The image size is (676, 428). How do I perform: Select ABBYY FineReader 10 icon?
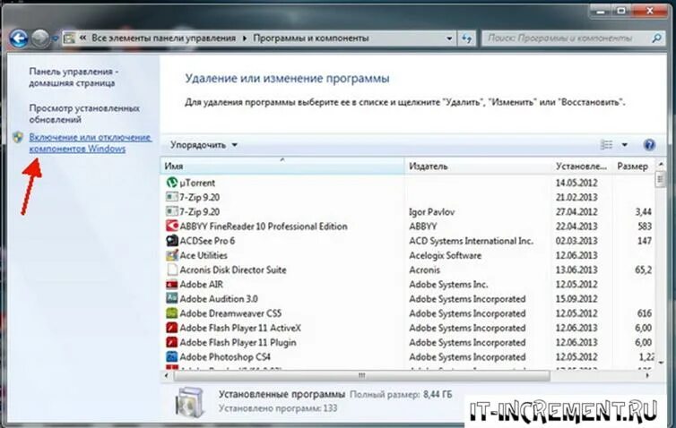pyautogui.click(x=171, y=226)
